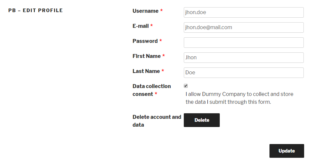Click the Update button to save profile
This screenshot has height=164, width=311.
pyautogui.click(x=286, y=151)
